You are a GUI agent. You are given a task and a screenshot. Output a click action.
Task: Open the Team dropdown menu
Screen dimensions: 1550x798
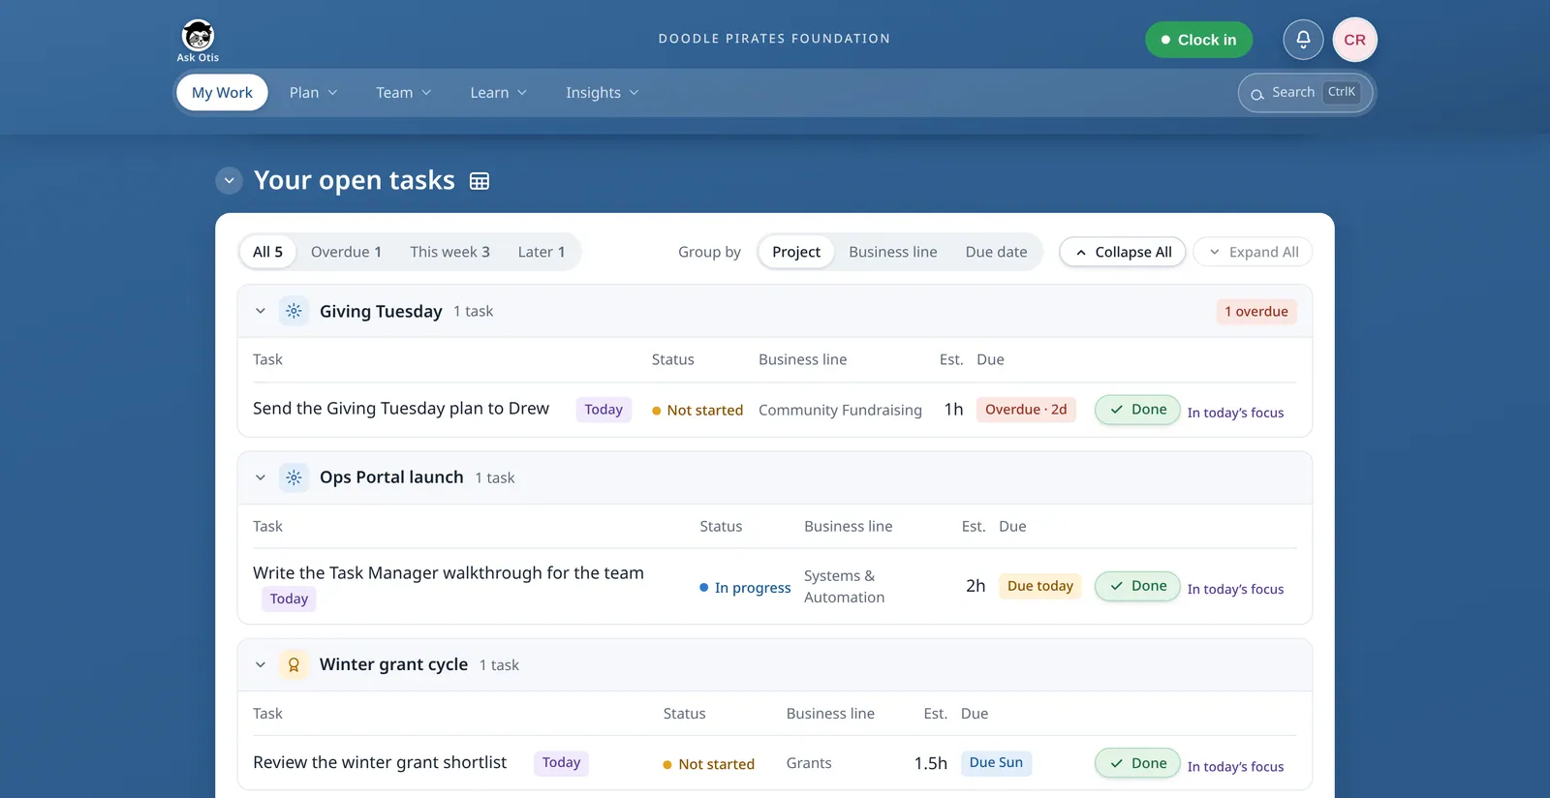point(403,93)
